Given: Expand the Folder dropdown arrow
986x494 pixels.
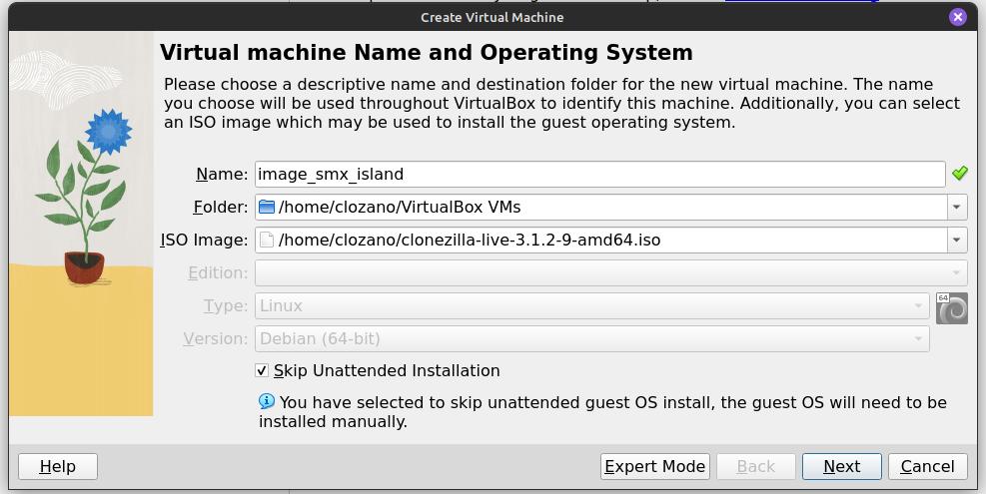Looking at the screenshot, I should click(957, 207).
